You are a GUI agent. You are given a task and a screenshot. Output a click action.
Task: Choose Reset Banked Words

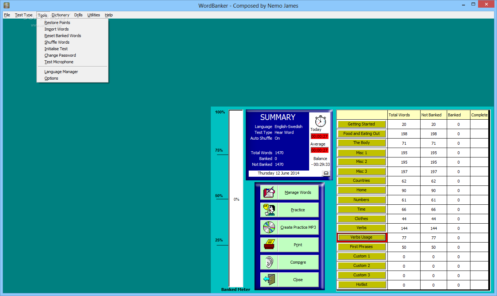pos(72,36)
